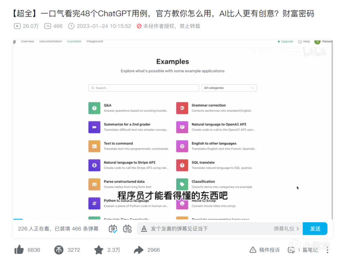Click the play count 26.0万 icon
The image size is (340, 260).
click(17, 26)
